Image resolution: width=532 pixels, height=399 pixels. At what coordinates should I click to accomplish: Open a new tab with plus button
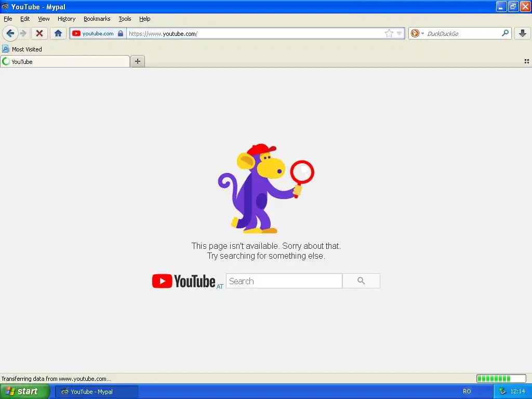[x=137, y=61]
